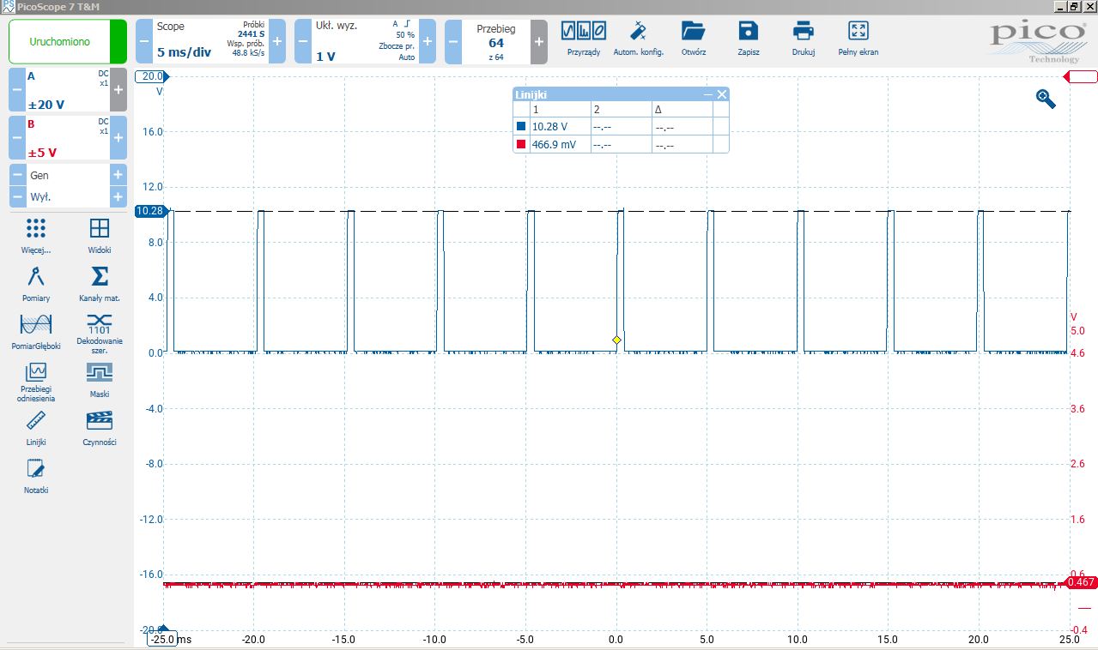This screenshot has width=1098, height=650.
Task: Select 466.9 mV ruler value cell
Action: 559,145
